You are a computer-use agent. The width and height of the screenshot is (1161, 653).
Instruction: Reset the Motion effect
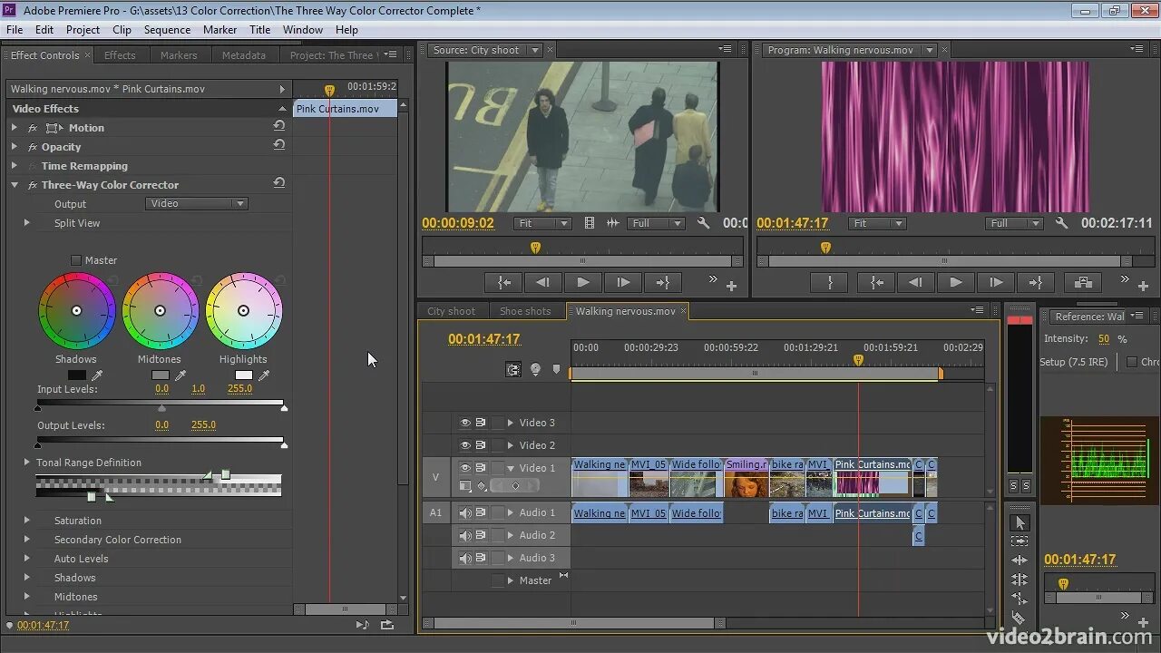click(x=279, y=126)
